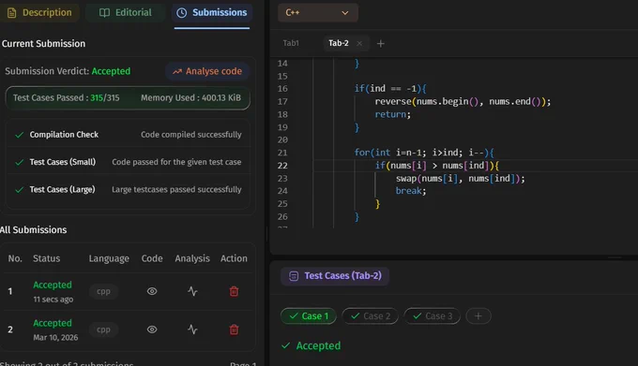This screenshot has width=638, height=366.
Task: Click the Test Cases (Small) row
Action: 128,162
